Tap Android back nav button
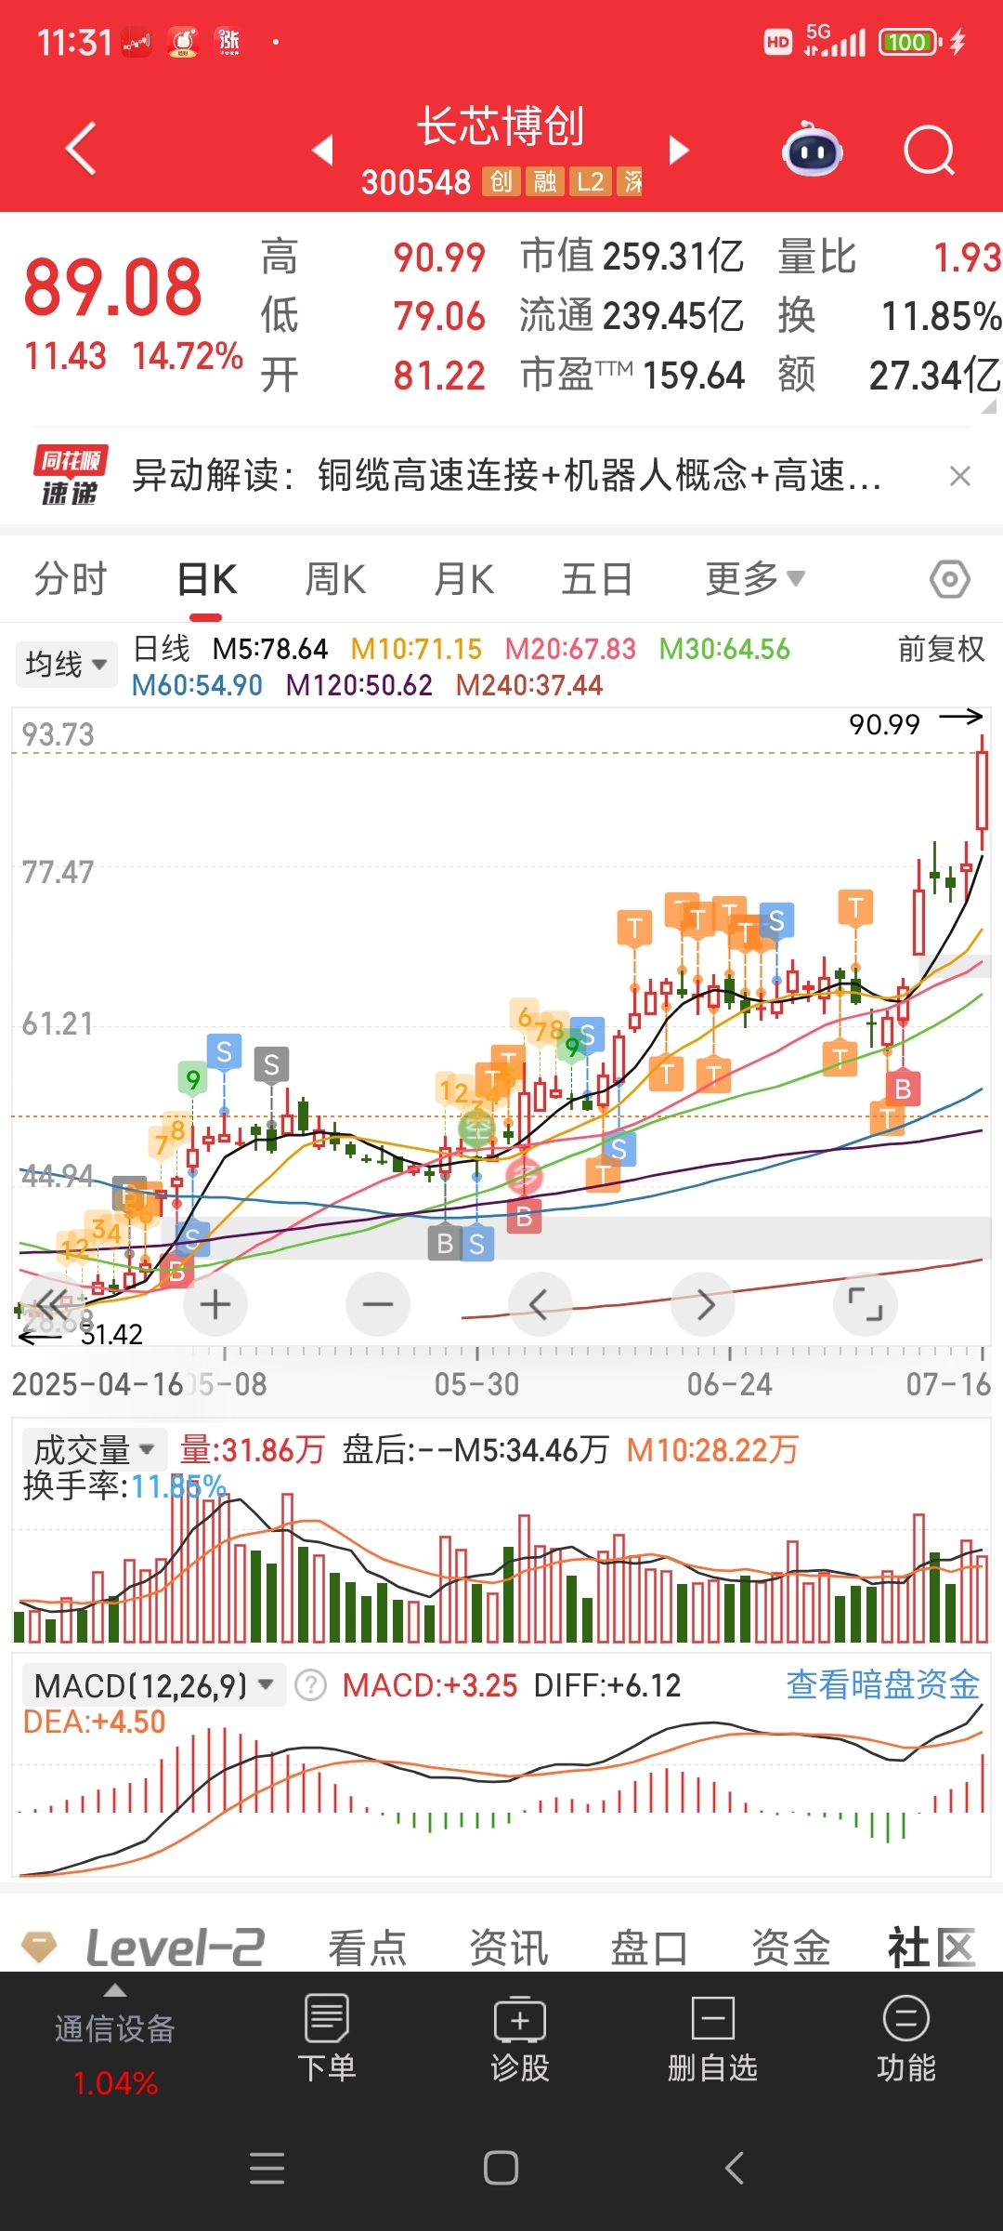1003x2231 pixels. point(735,2168)
